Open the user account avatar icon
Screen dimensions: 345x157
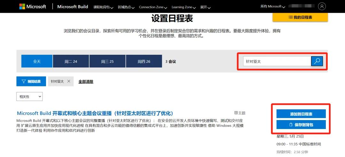point(322,6)
